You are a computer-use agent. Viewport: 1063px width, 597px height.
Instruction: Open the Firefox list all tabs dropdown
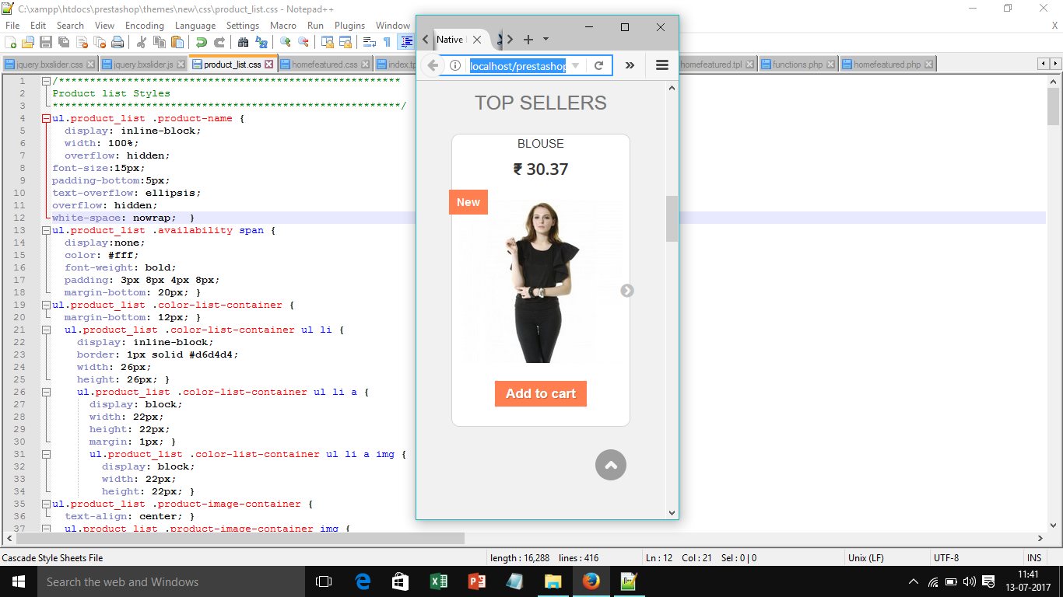[546, 39]
